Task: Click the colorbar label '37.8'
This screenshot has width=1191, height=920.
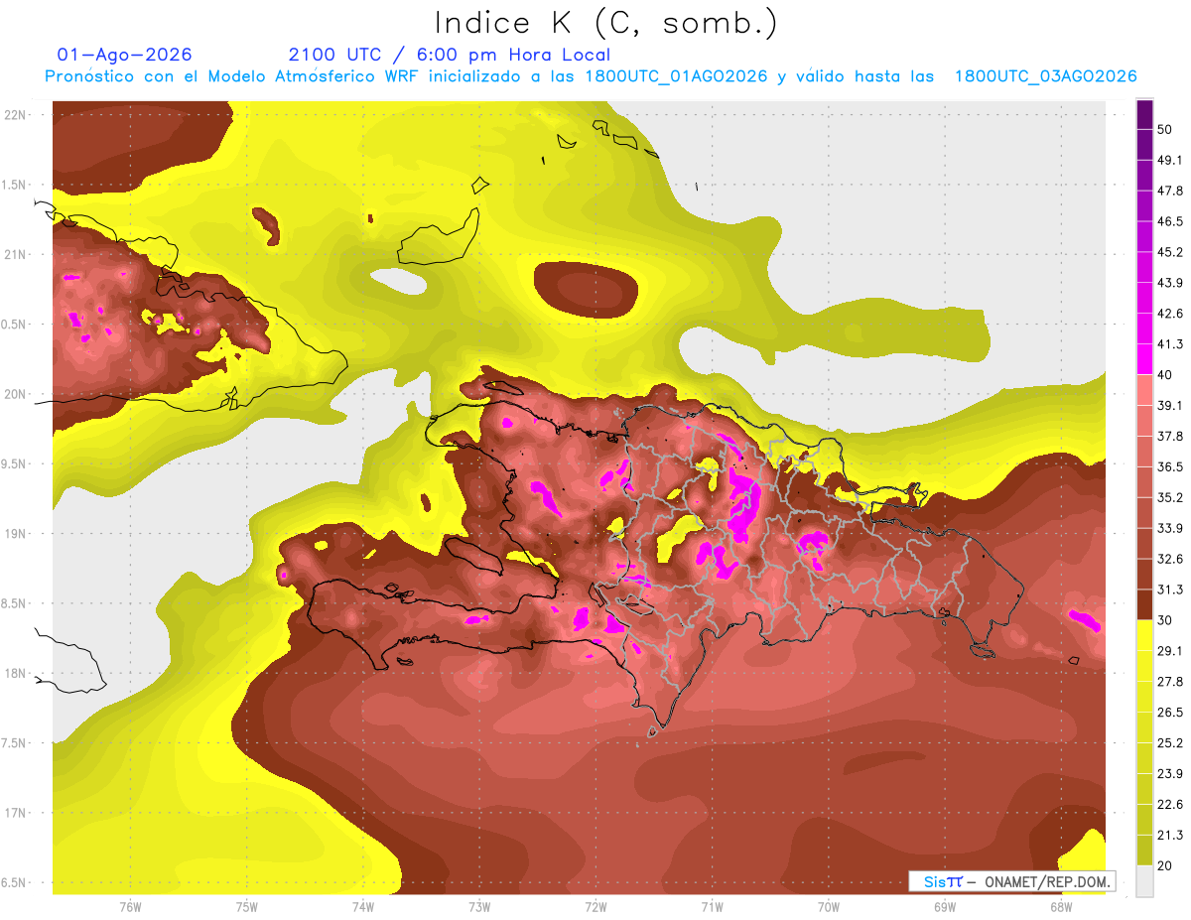Action: click(1170, 436)
